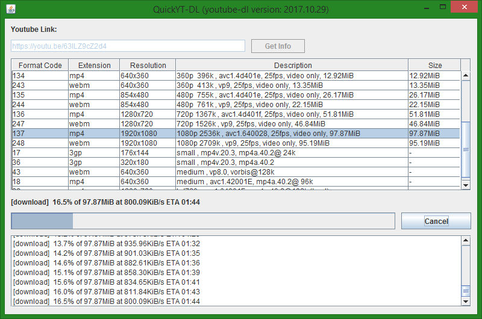
Task: Click the download progress bar
Action: click(x=203, y=221)
